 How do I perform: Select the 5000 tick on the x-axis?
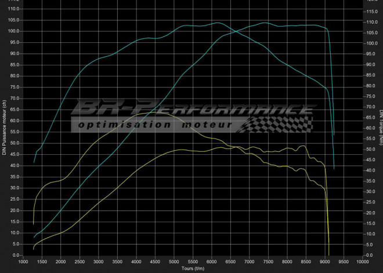174,262
